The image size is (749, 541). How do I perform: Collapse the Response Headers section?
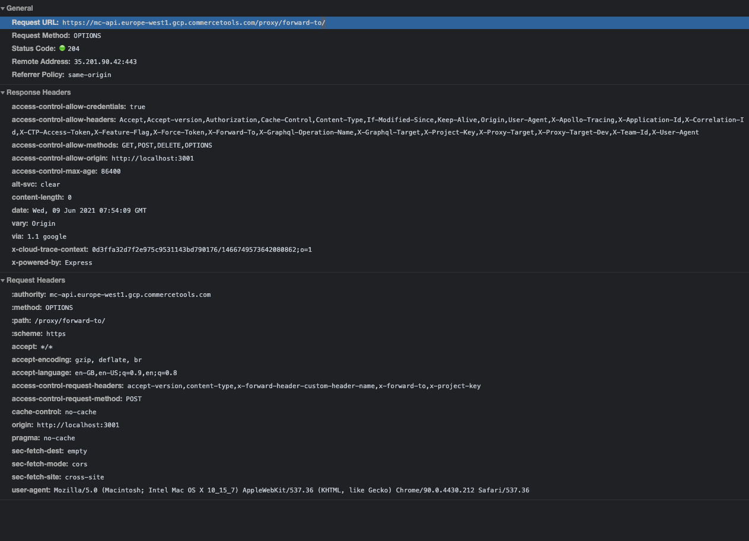[4, 92]
